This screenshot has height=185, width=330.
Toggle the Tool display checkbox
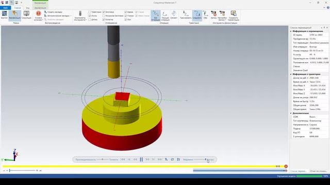[89, 16]
